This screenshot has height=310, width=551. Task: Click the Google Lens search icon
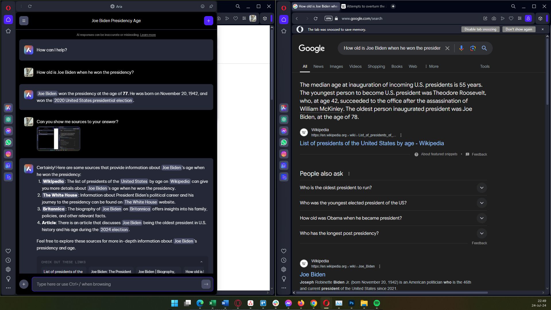[473, 48]
